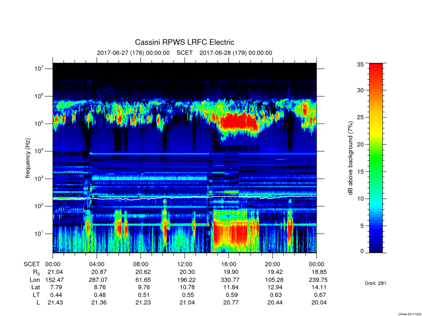Click the L value 21.43
Screen dimensions: 422x316
pyautogui.click(x=55, y=302)
